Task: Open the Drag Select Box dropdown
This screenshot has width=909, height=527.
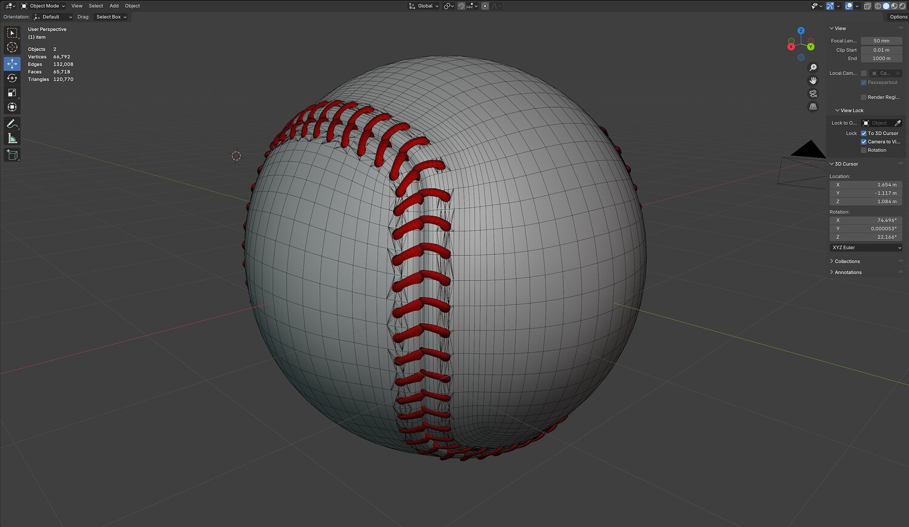Action: (x=112, y=17)
